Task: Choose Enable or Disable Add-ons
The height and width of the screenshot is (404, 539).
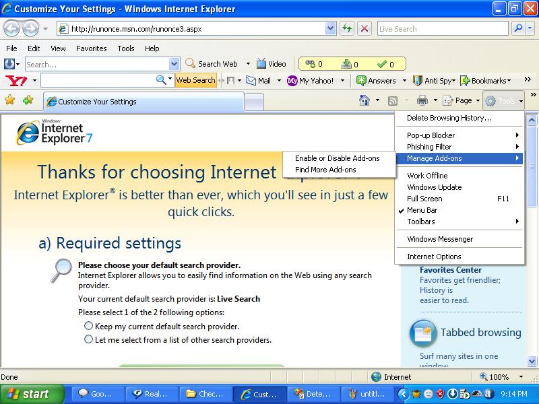Action: (338, 158)
